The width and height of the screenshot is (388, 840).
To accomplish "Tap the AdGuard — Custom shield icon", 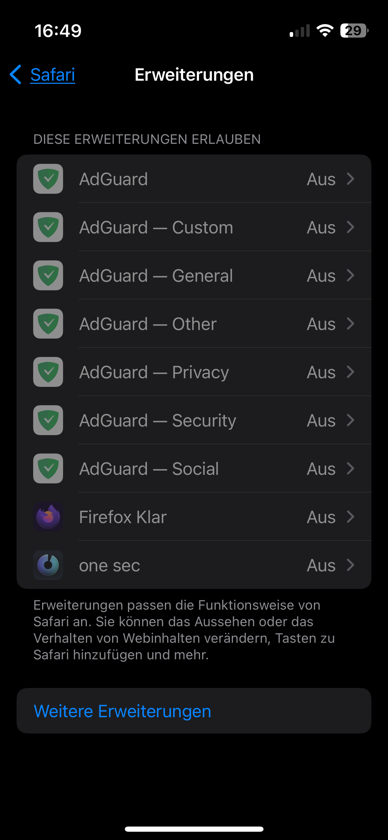I will pyautogui.click(x=48, y=227).
